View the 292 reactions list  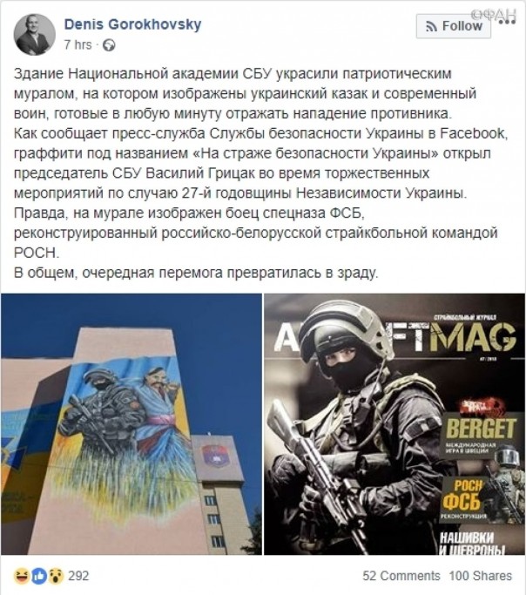point(78,576)
